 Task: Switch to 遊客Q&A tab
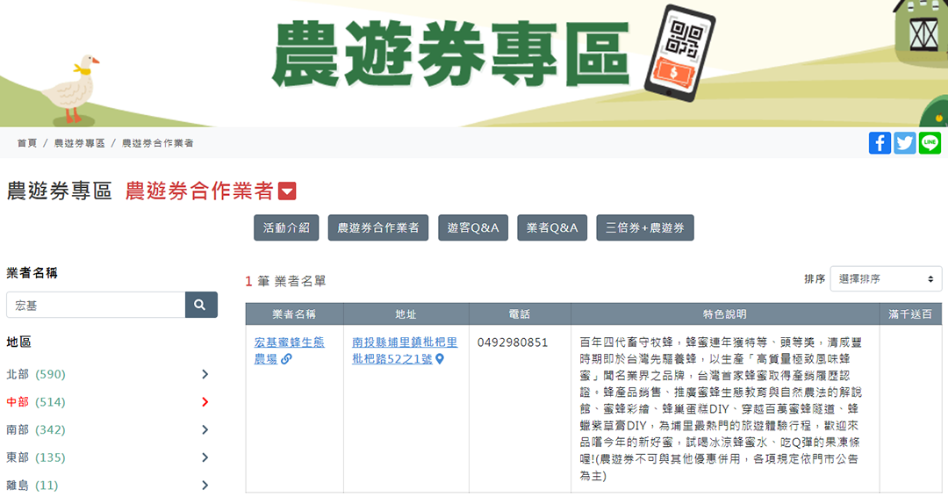tap(472, 228)
